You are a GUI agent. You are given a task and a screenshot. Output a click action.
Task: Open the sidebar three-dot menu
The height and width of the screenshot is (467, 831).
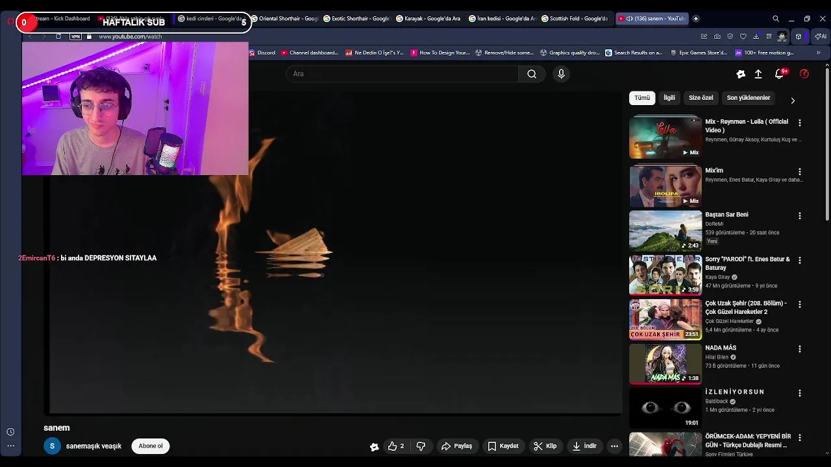[x=10, y=446]
